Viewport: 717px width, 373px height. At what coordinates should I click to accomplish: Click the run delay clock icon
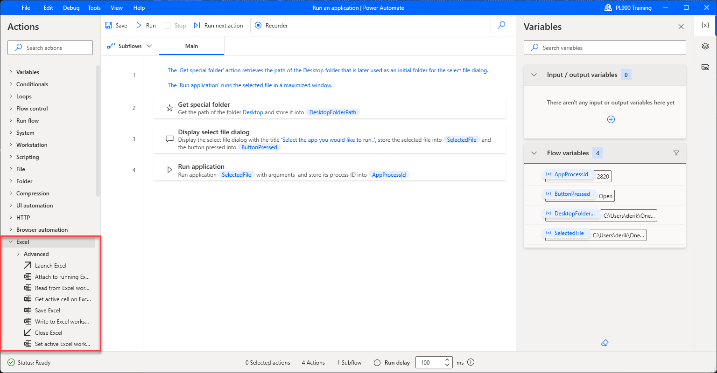[x=378, y=362]
